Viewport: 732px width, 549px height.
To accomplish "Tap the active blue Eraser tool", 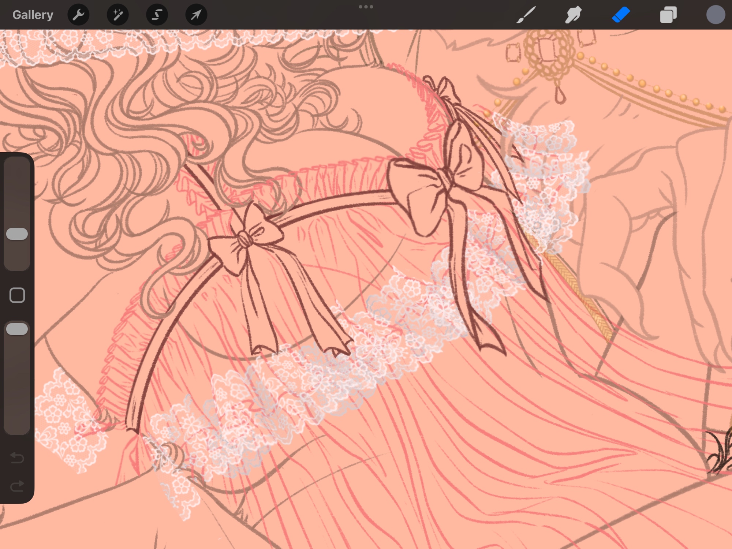I will coord(621,15).
